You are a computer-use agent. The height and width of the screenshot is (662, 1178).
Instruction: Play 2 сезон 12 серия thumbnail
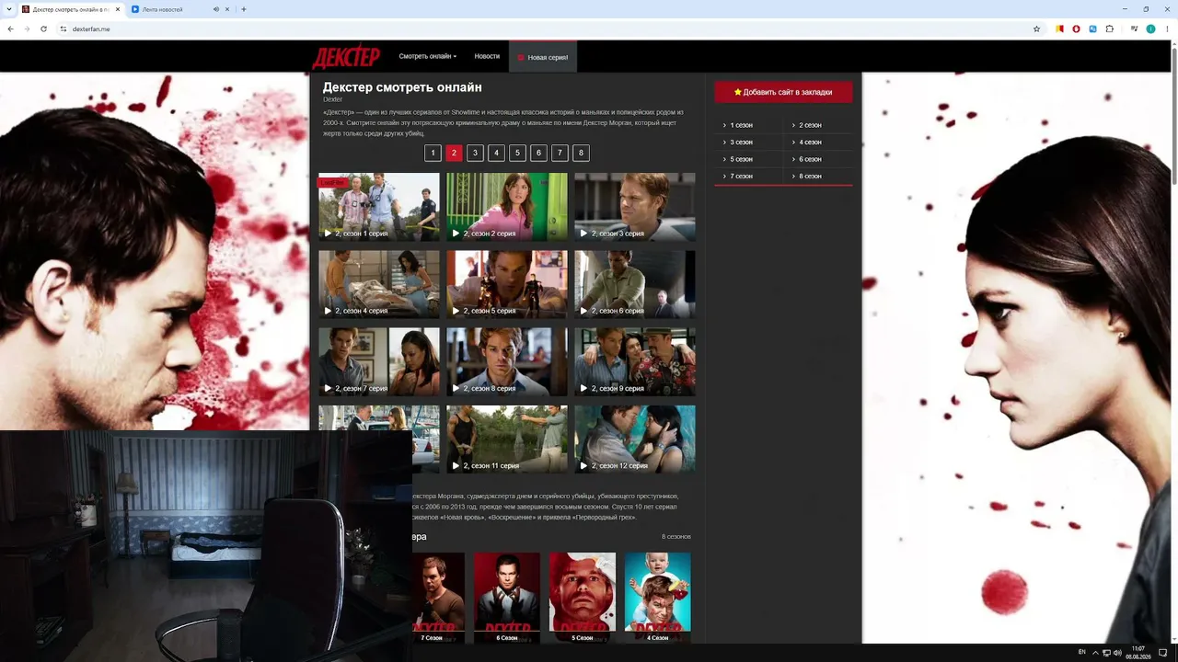(x=635, y=439)
